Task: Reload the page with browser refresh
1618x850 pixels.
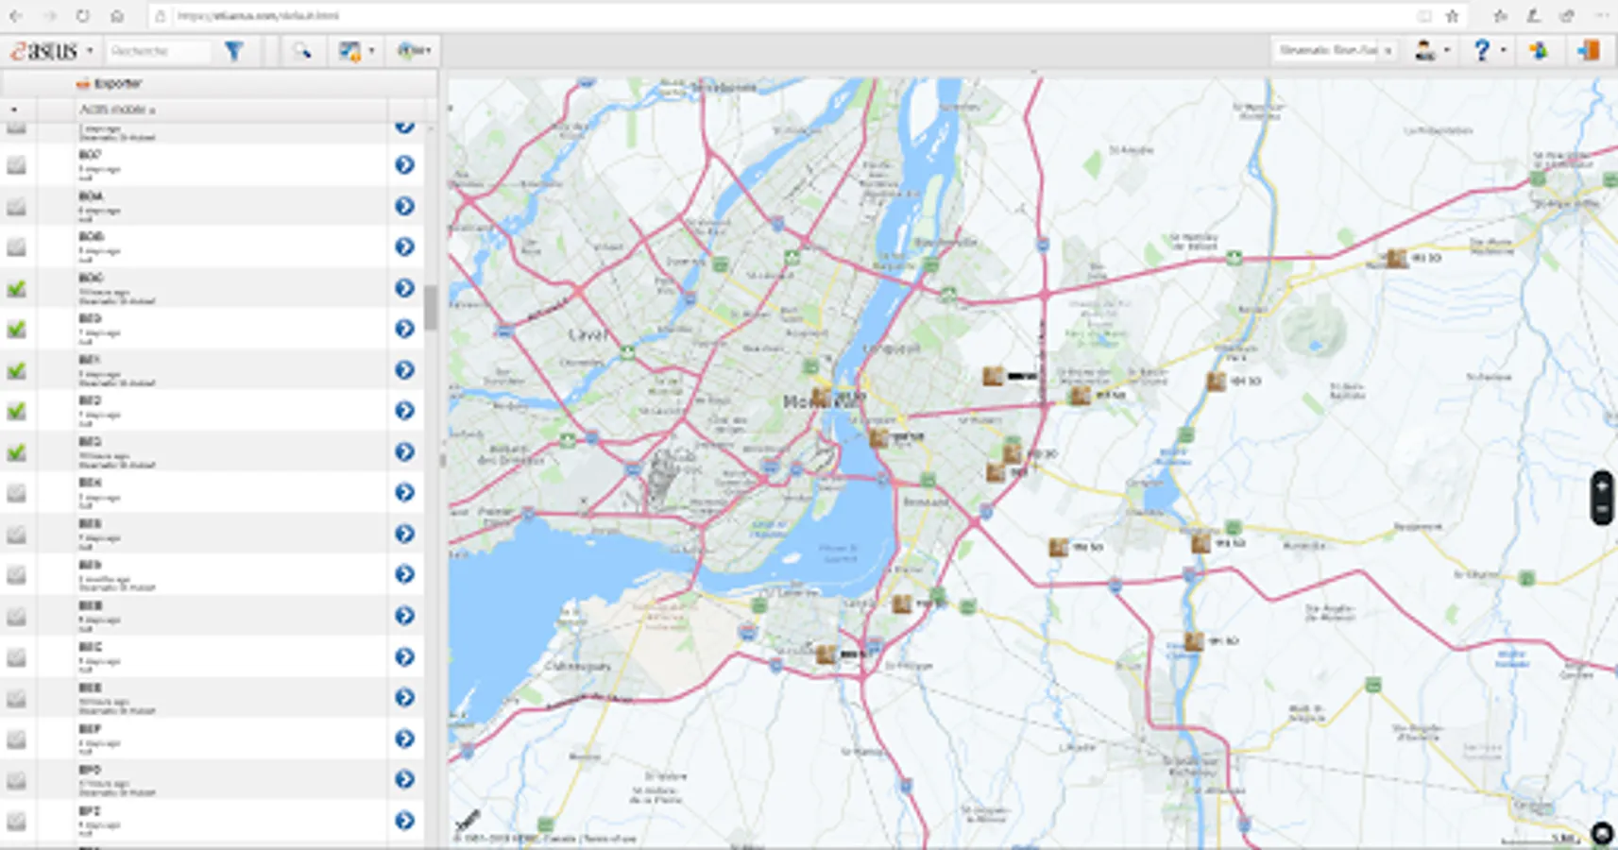Action: click(x=83, y=16)
